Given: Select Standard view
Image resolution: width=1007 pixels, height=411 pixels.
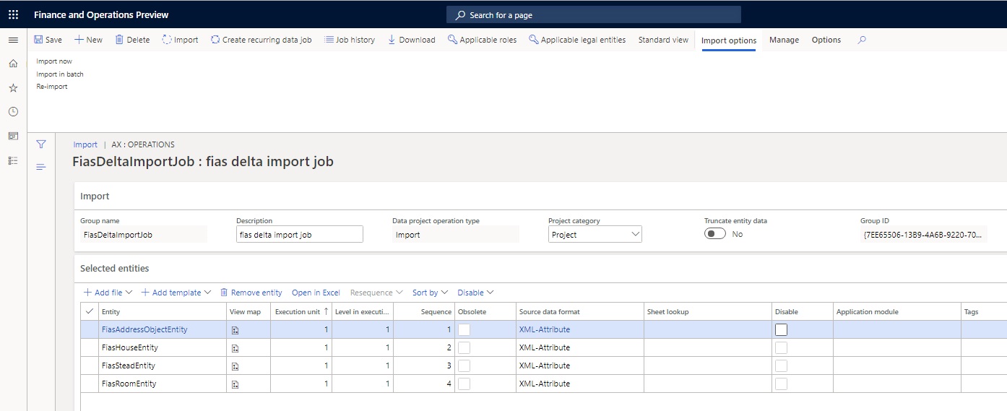Looking at the screenshot, I should click(x=663, y=40).
